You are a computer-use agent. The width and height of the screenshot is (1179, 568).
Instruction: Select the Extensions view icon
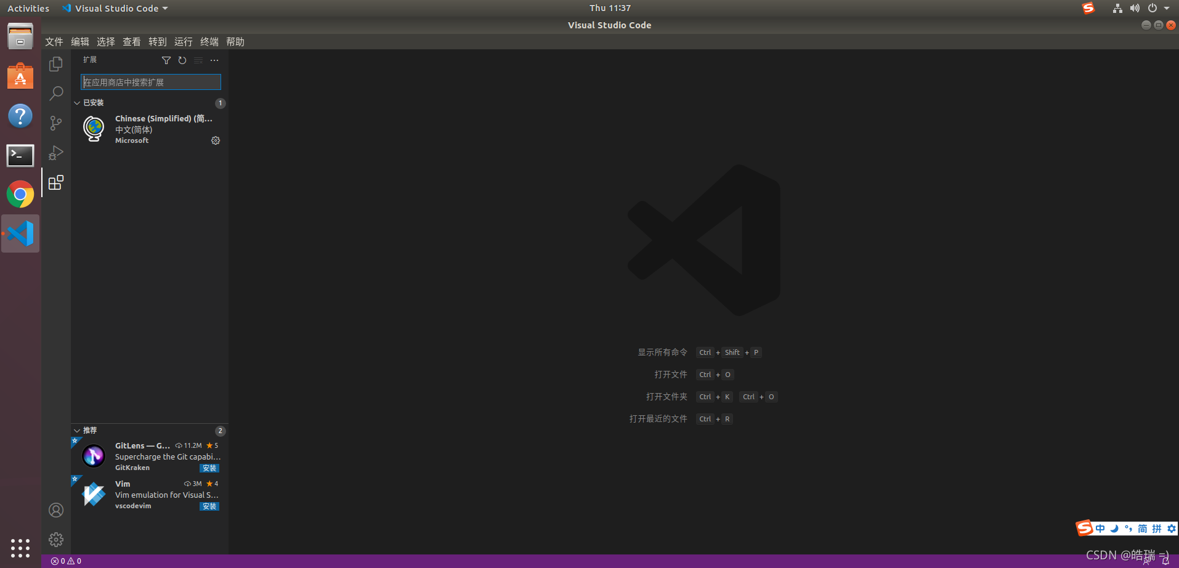pyautogui.click(x=56, y=182)
